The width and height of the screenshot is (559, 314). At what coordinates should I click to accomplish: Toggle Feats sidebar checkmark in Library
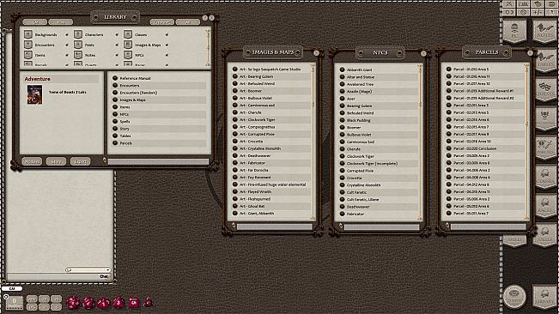pyautogui.click(x=117, y=45)
